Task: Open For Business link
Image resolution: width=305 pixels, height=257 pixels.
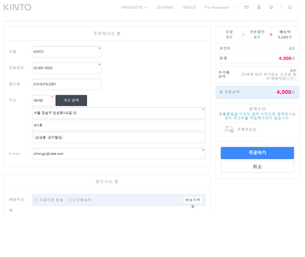Action: (217, 8)
